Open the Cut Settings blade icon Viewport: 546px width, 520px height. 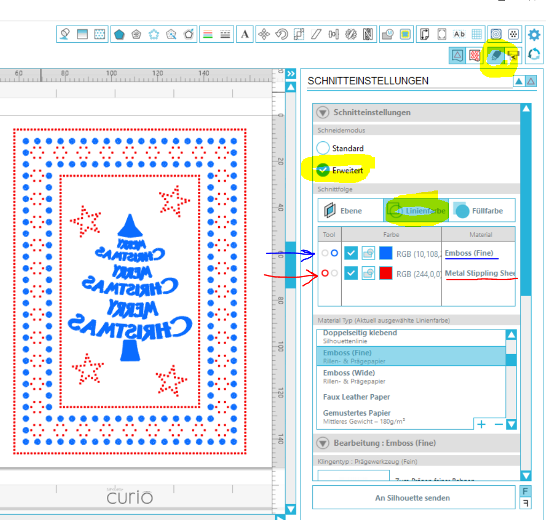[x=496, y=55]
